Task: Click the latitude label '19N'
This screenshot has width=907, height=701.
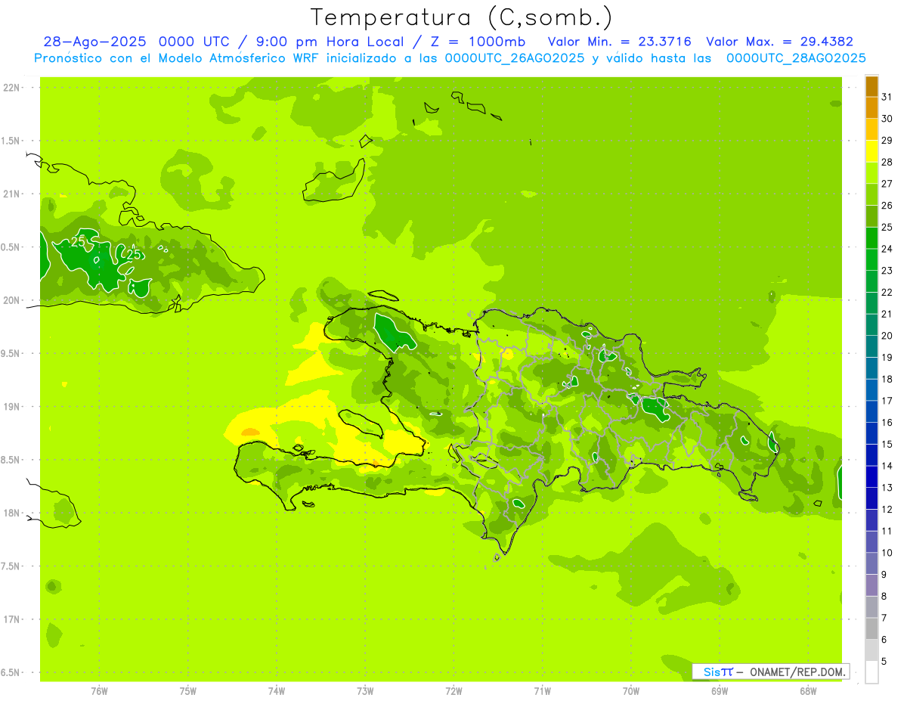Action: point(13,407)
